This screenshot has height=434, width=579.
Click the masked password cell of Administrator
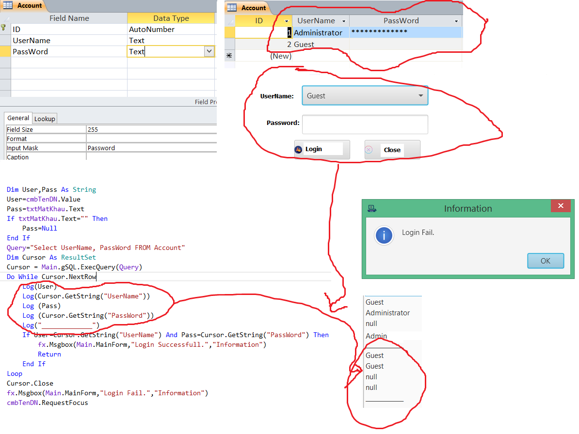coord(406,32)
